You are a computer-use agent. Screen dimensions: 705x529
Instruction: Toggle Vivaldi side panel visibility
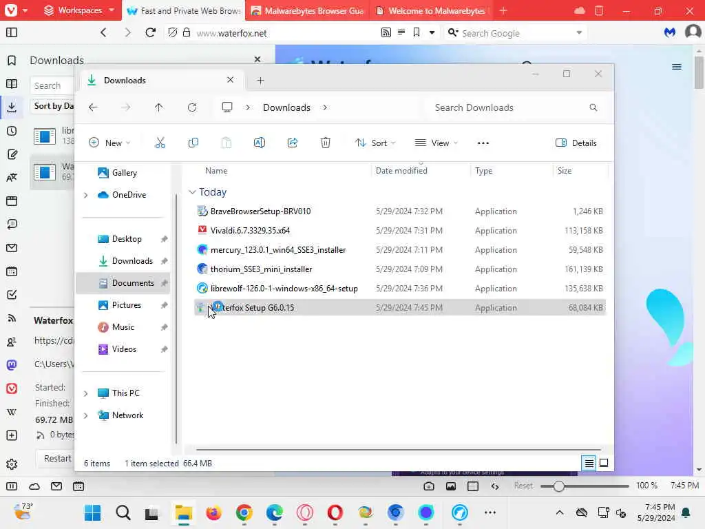(12, 32)
